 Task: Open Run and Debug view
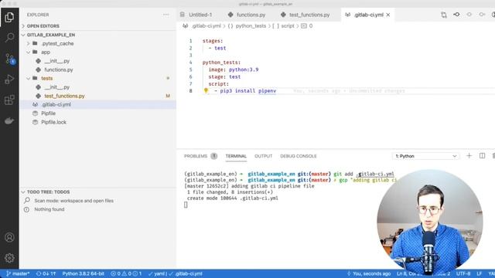(x=9, y=79)
